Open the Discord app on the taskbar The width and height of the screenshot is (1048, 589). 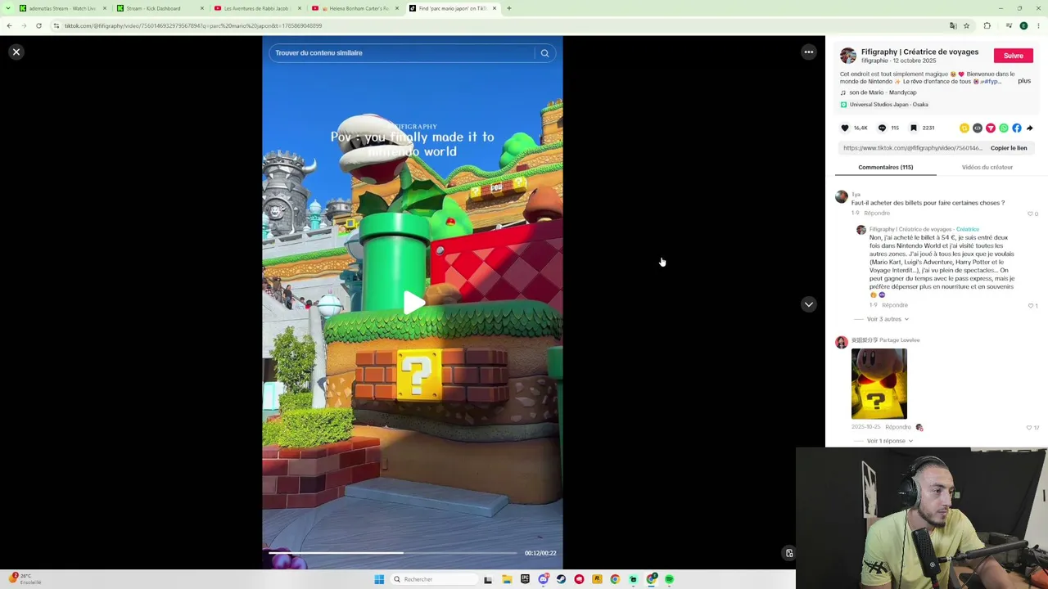tap(543, 579)
